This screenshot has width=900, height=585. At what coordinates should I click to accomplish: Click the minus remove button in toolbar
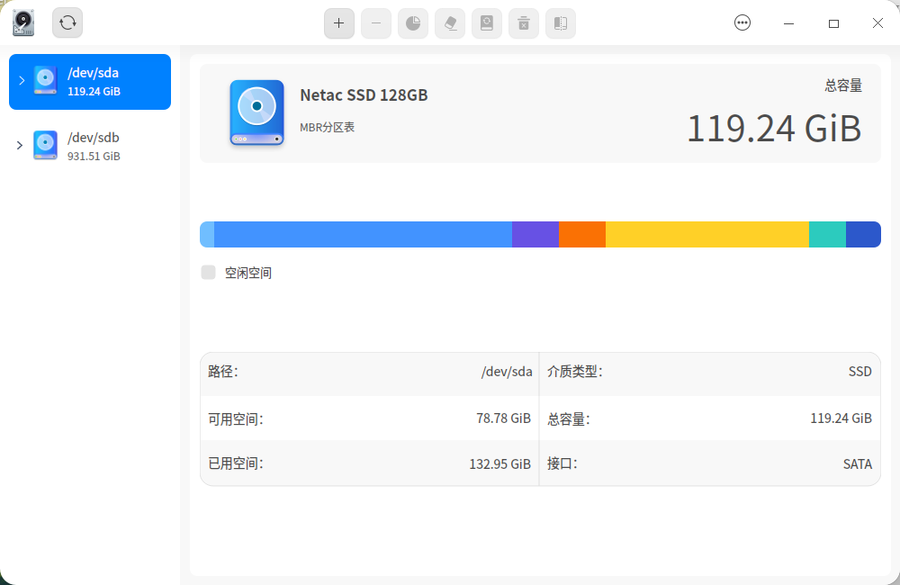376,23
